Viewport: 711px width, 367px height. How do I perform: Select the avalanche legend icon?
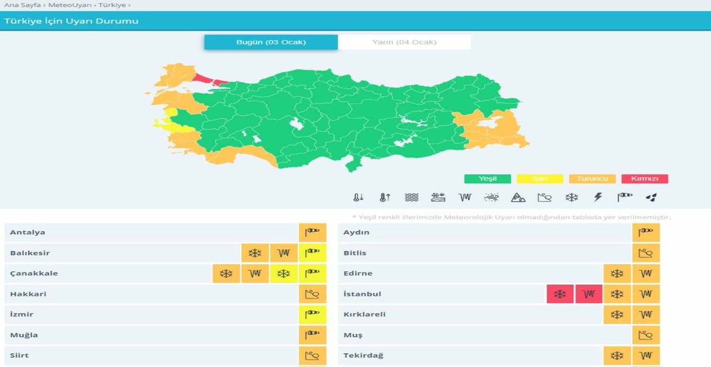click(545, 197)
